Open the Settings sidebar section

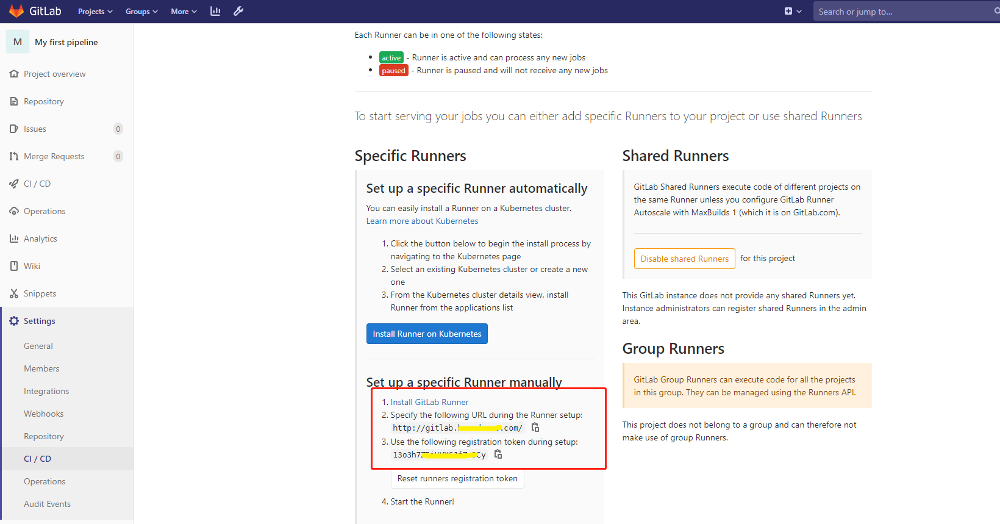(x=39, y=321)
